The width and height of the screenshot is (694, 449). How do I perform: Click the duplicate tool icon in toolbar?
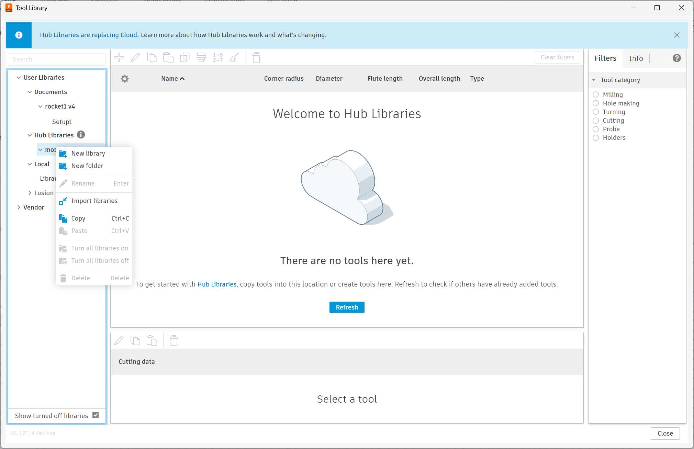185,57
